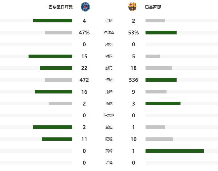The image size is (218, 171).
Task: Select the 红牌 stat label
Action: point(109,163)
